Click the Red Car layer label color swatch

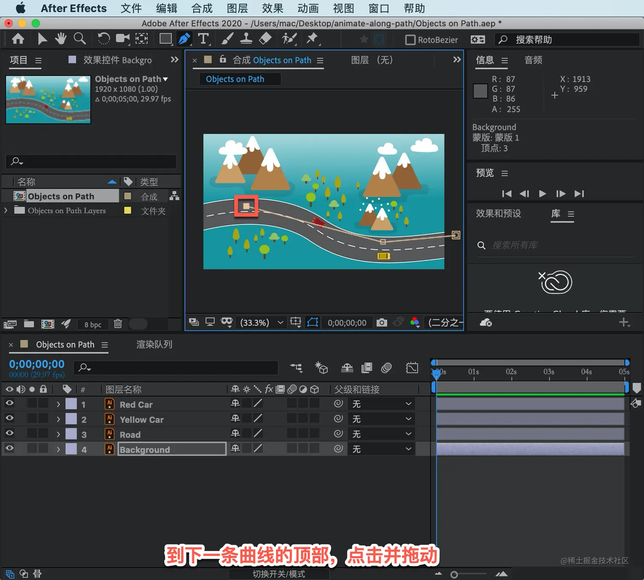point(71,404)
